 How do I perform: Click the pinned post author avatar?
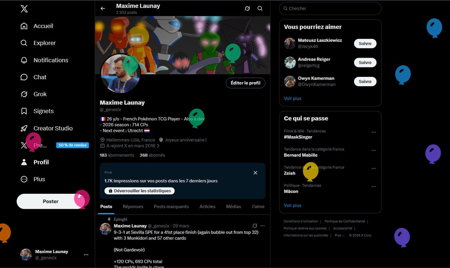pyautogui.click(x=106, y=229)
